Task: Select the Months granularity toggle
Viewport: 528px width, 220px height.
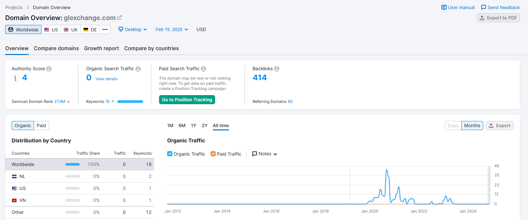Action: coord(472,126)
